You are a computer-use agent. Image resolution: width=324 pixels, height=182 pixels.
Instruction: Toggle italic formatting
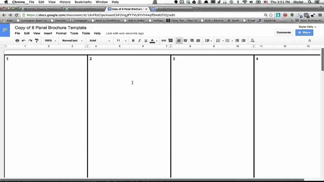[x=139, y=40]
